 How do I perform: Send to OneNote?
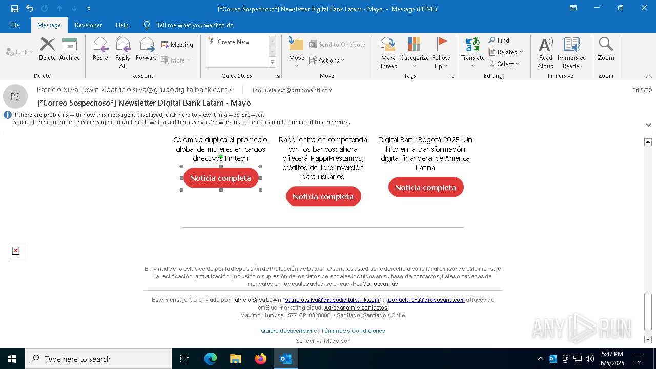(x=337, y=45)
